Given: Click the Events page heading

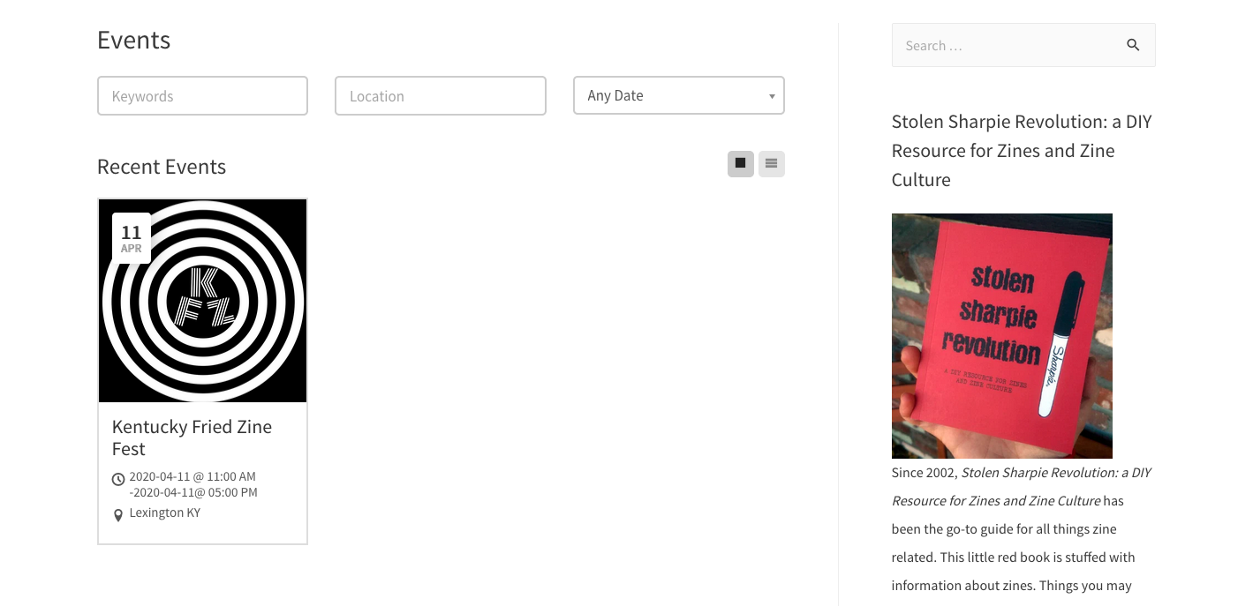Looking at the screenshot, I should [134, 40].
